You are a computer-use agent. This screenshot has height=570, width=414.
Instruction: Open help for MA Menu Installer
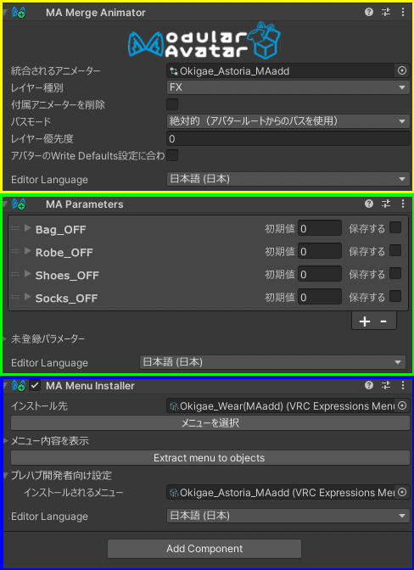[369, 385]
